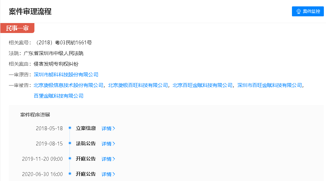Select the 民事一审 tab
This screenshot has height=181, width=326.
[x=17, y=28]
